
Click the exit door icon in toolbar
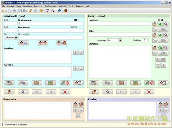coord(65,11)
